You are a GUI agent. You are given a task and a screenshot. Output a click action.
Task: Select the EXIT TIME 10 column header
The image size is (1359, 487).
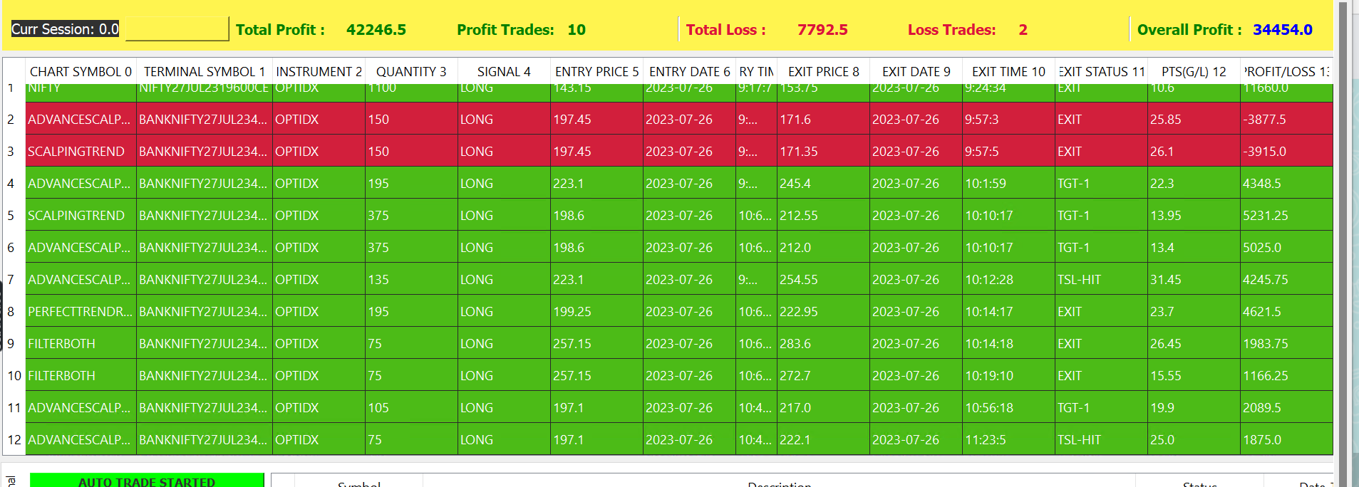1008,71
